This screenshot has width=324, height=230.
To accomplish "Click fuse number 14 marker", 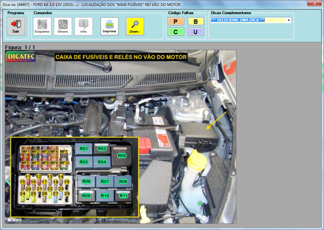I will click(61, 177).
